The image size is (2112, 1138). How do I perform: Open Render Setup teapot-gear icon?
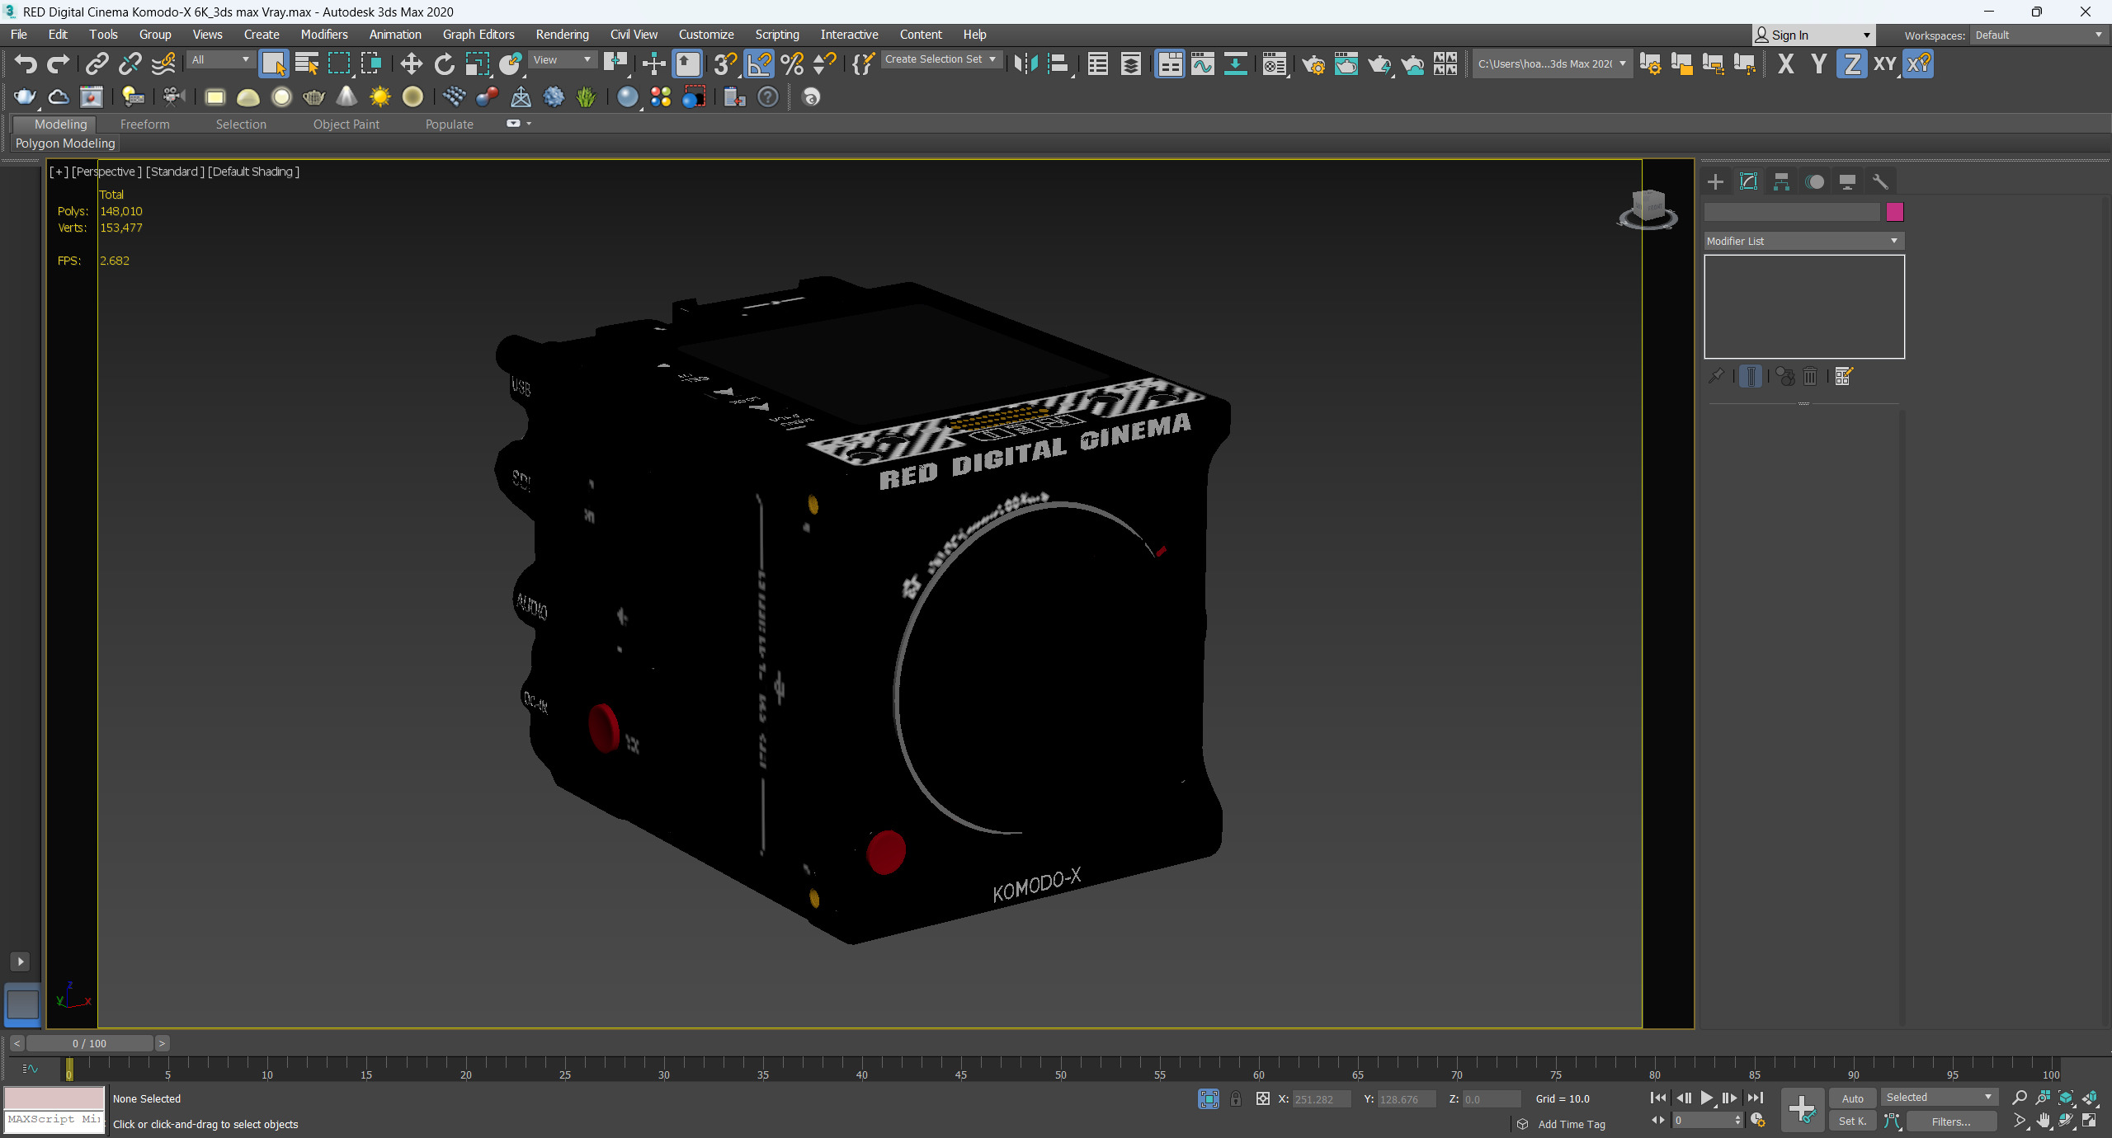(x=1313, y=63)
